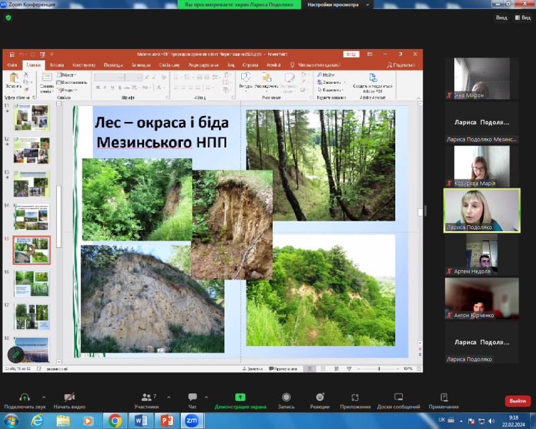Start recording with the Record icon
The image size is (536, 429).
tap(286, 397)
